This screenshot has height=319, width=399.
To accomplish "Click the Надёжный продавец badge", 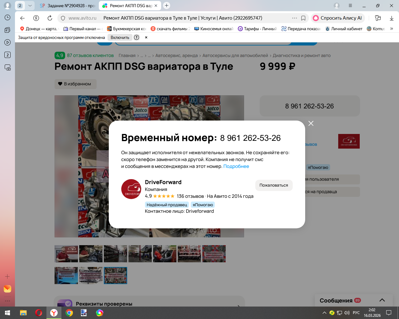I will [x=167, y=205].
